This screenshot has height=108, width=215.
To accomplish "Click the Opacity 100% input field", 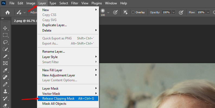I will 166,12.
